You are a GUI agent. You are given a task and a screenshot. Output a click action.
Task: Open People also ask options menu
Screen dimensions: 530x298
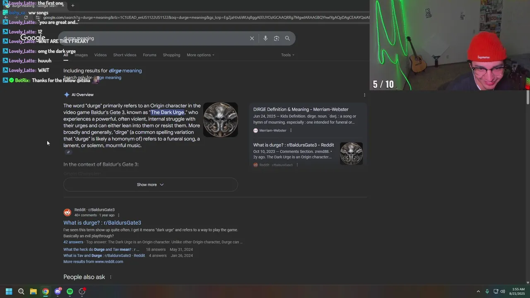[110, 277]
